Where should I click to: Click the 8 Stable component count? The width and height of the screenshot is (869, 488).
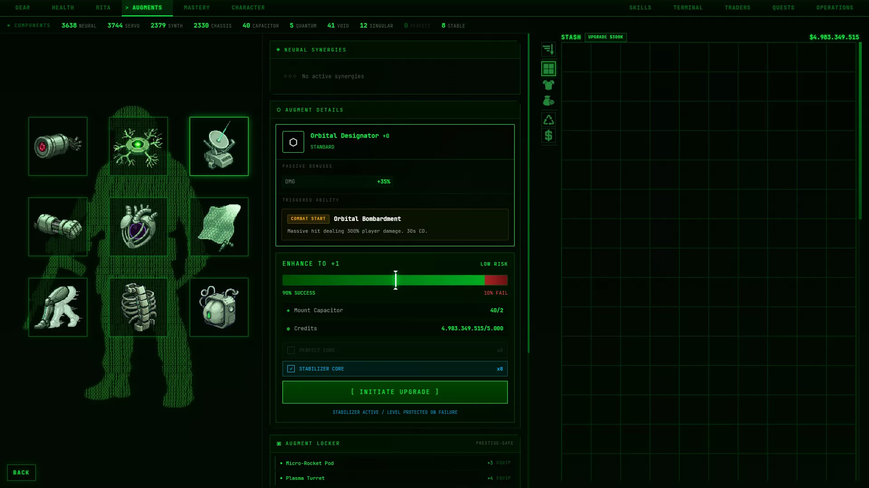tap(454, 26)
